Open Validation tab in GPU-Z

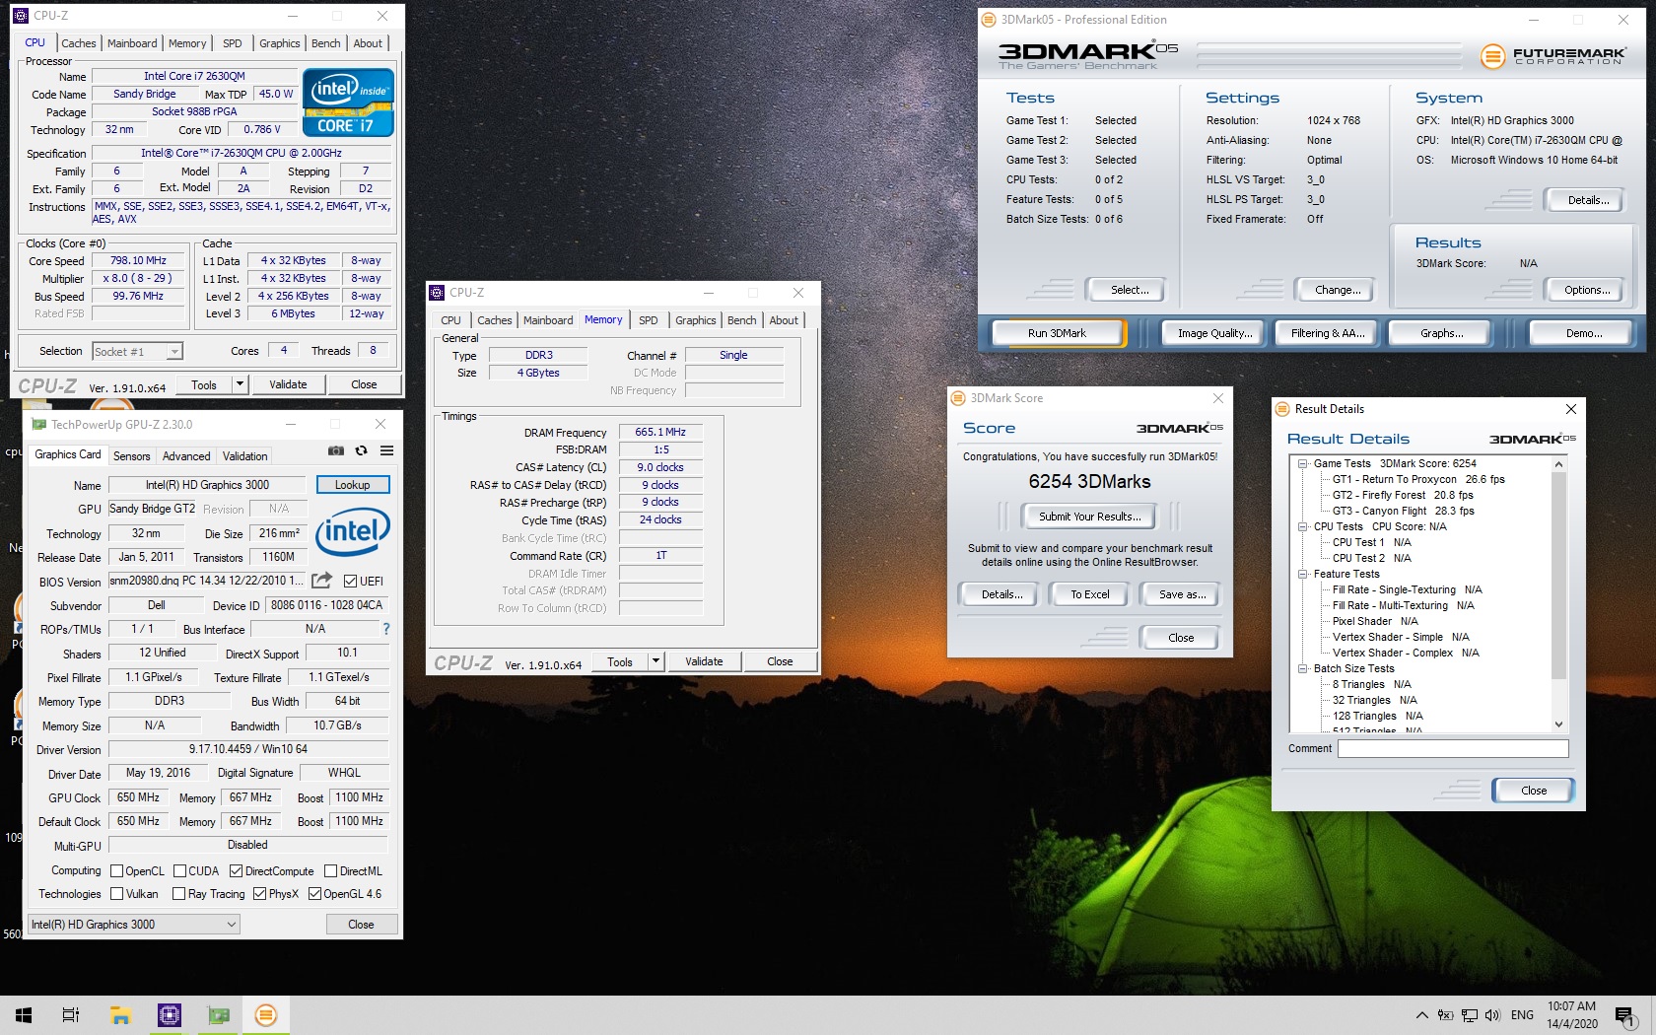click(244, 456)
